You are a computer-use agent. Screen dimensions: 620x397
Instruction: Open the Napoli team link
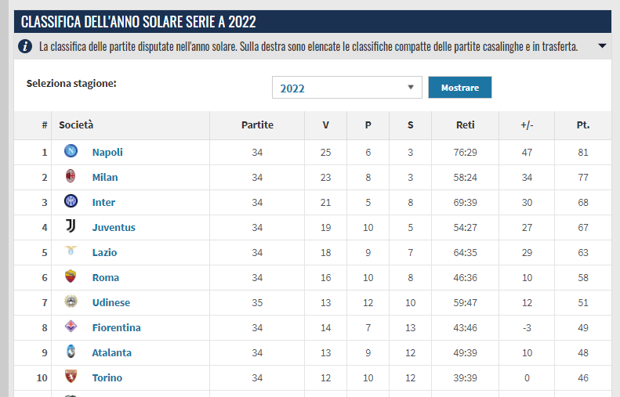[107, 153]
